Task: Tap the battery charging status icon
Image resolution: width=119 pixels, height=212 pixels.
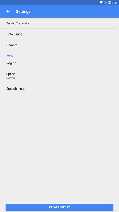Action: click(x=109, y=2)
